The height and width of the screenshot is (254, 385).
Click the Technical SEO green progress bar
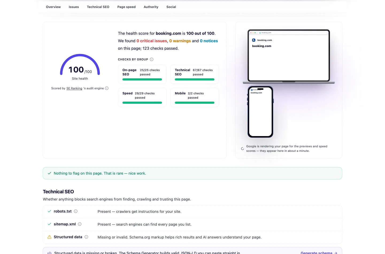click(x=195, y=79)
